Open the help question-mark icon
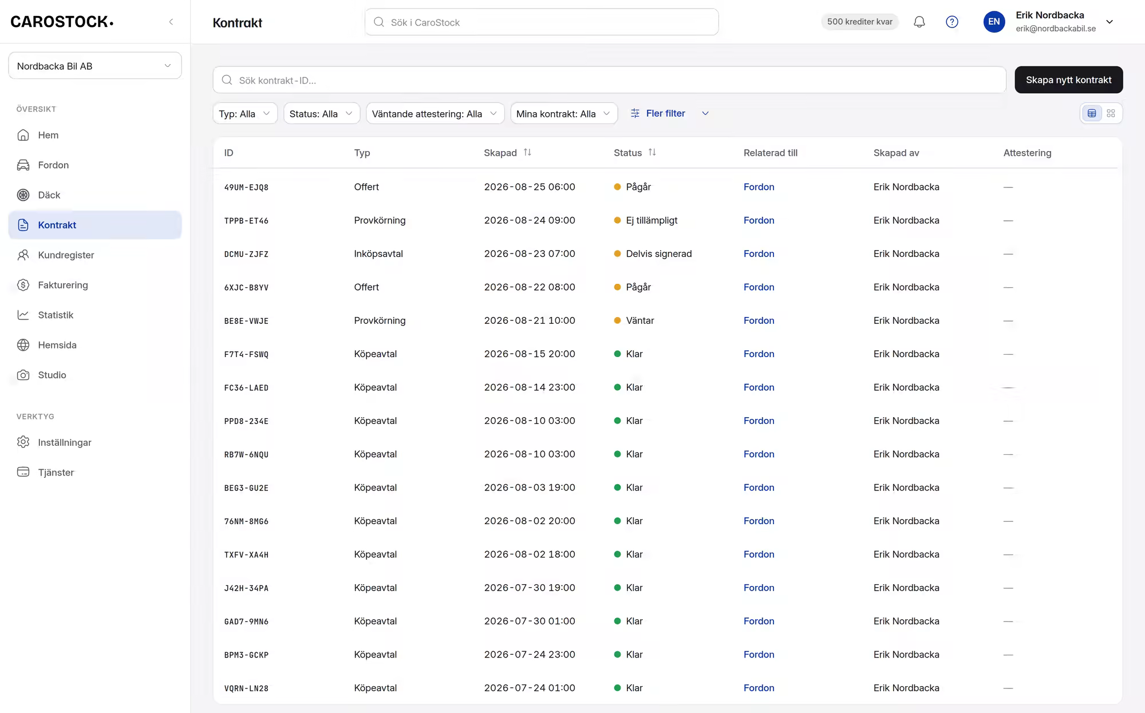The height and width of the screenshot is (713, 1145). (951, 22)
